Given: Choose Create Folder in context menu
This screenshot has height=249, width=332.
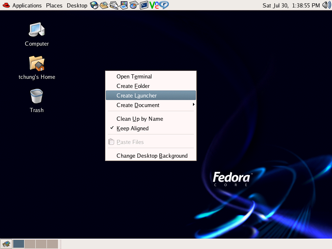Looking at the screenshot, I should coord(151,86).
